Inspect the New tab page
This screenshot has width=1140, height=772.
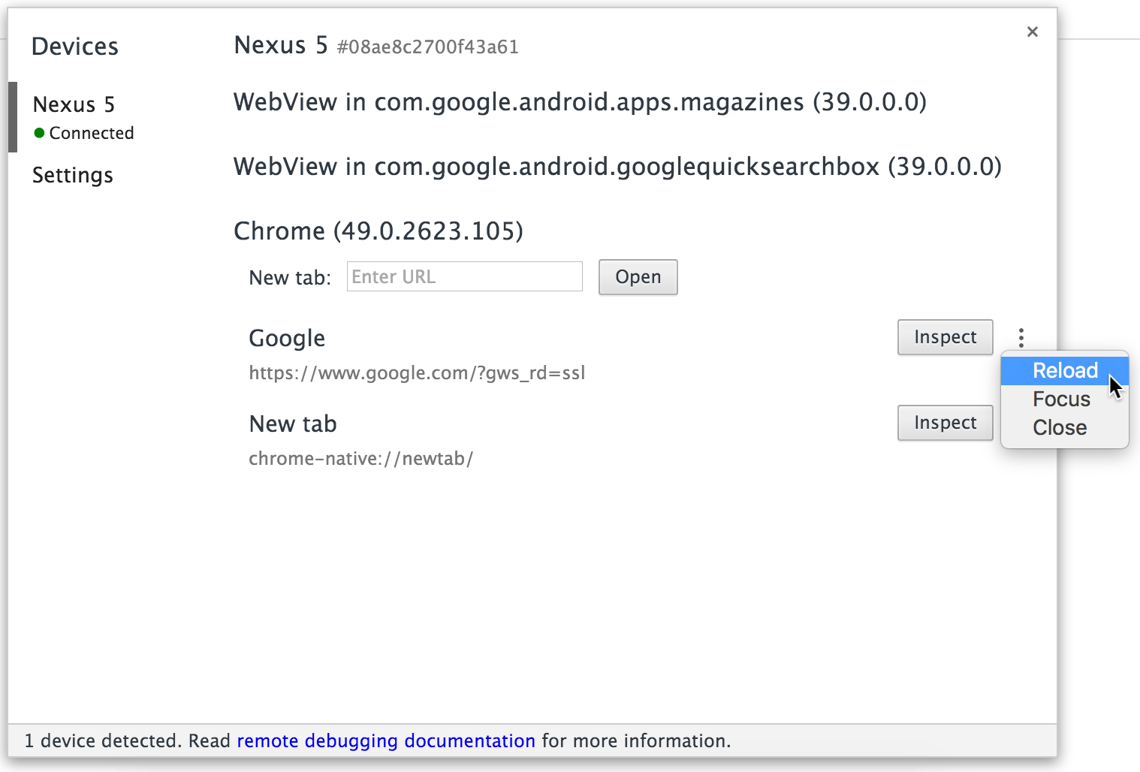click(945, 423)
